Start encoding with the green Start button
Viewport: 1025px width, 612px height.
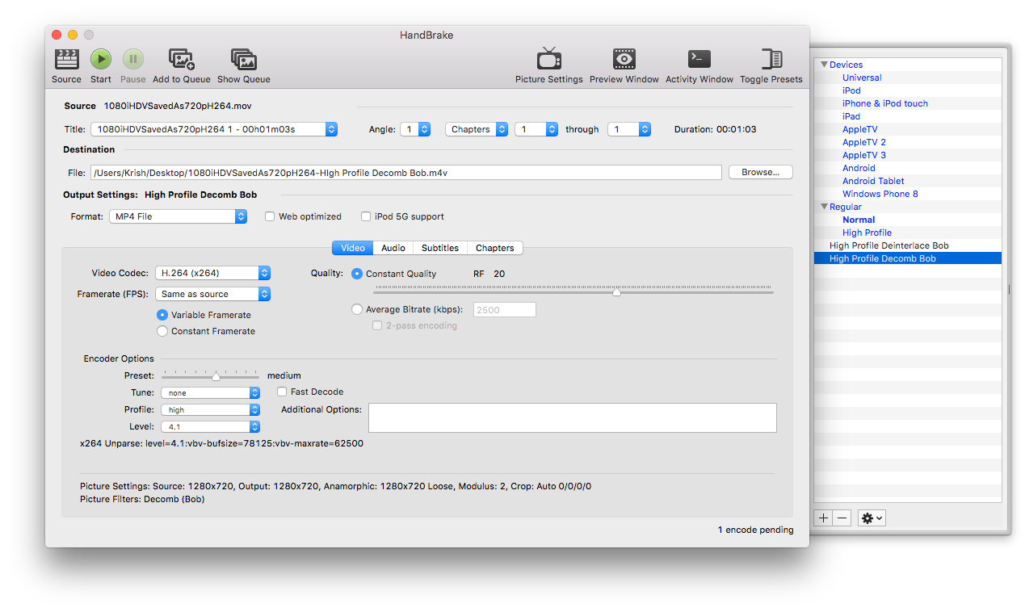click(101, 60)
